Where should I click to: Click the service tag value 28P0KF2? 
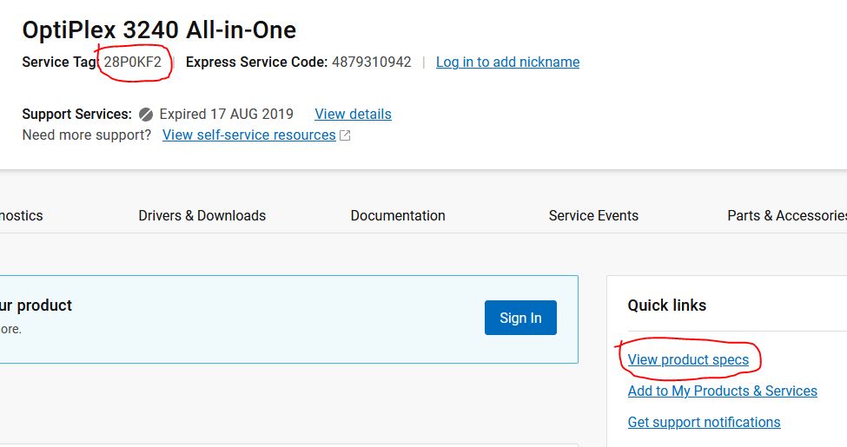[132, 62]
